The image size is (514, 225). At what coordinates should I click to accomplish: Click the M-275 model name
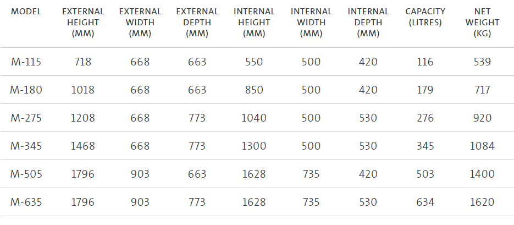(x=26, y=118)
